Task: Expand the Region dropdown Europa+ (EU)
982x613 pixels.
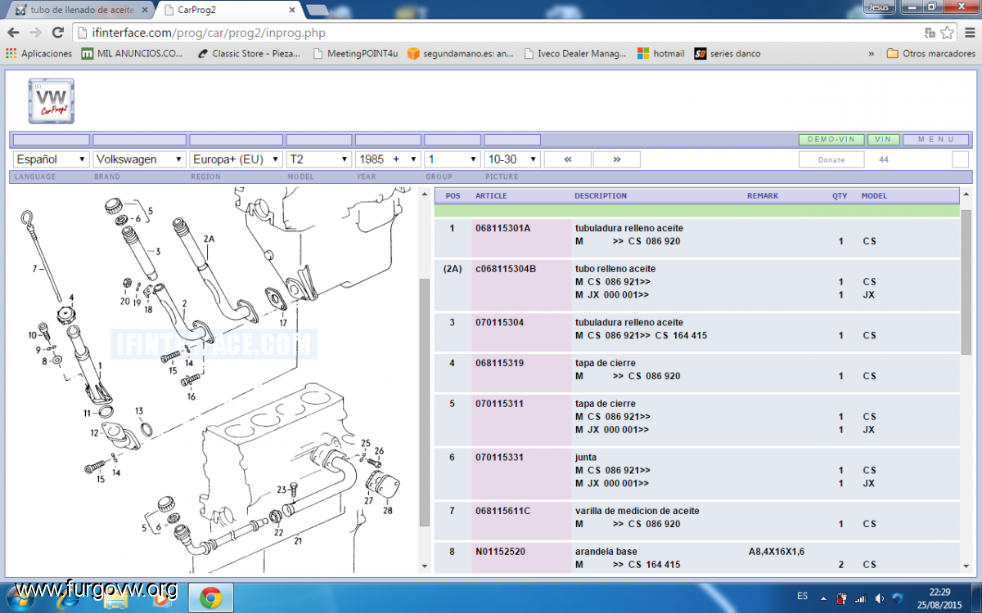Action: tap(236, 159)
